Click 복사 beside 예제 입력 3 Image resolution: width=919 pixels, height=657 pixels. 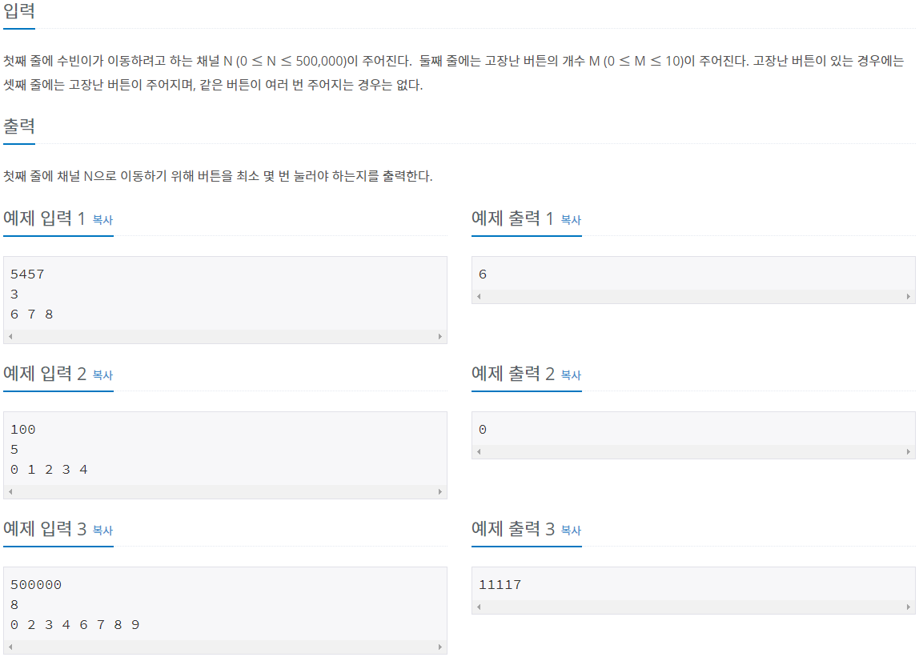click(102, 530)
